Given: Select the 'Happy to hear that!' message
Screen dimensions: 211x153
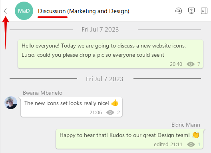Looking at the screenshot, I should point(129,139).
